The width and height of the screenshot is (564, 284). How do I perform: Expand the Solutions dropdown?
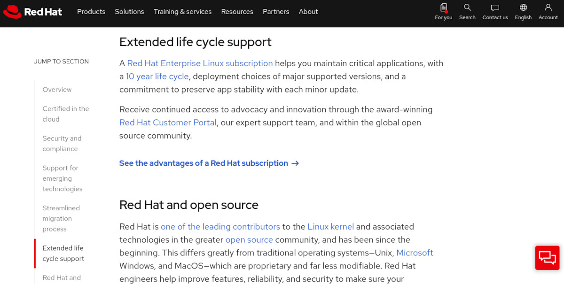click(x=129, y=12)
